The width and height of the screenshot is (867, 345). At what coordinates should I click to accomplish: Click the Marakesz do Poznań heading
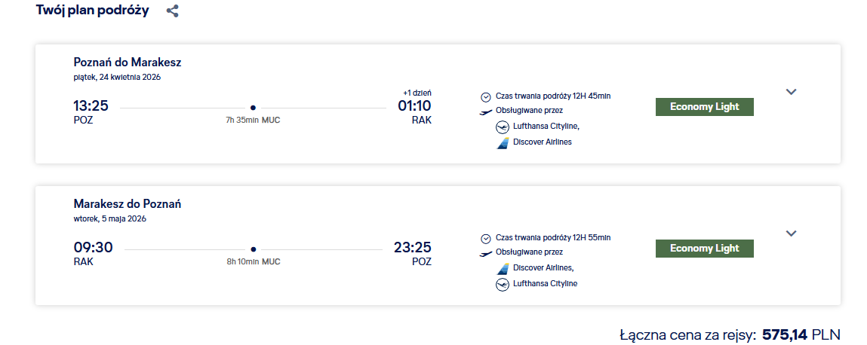(128, 203)
